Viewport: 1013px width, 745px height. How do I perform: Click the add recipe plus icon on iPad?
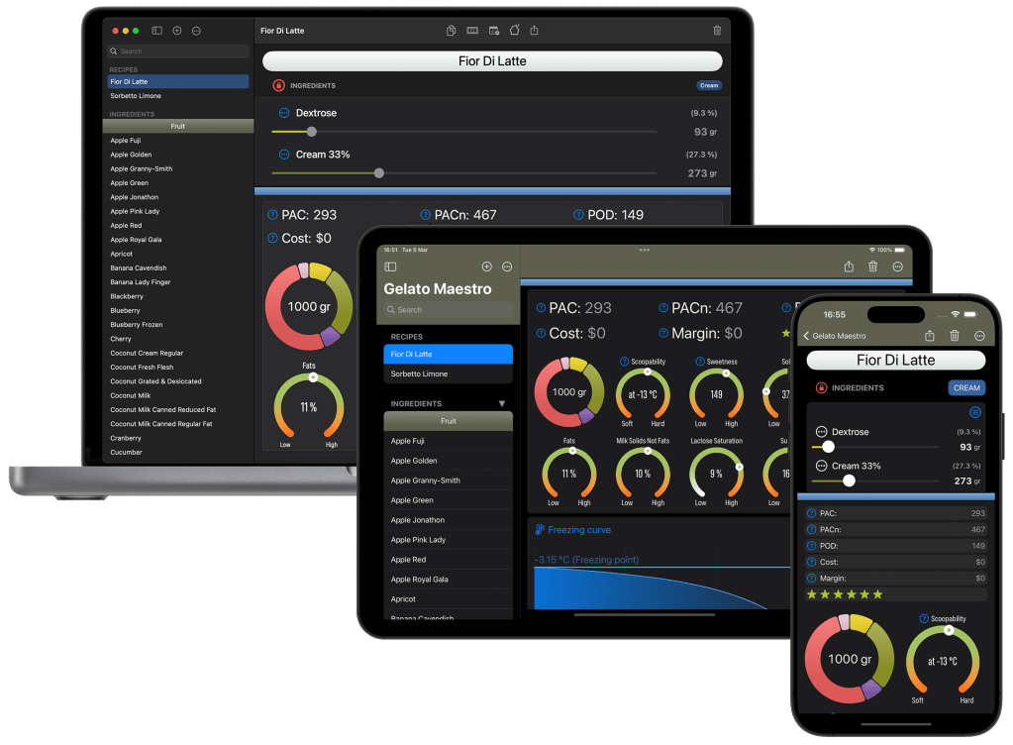[486, 266]
